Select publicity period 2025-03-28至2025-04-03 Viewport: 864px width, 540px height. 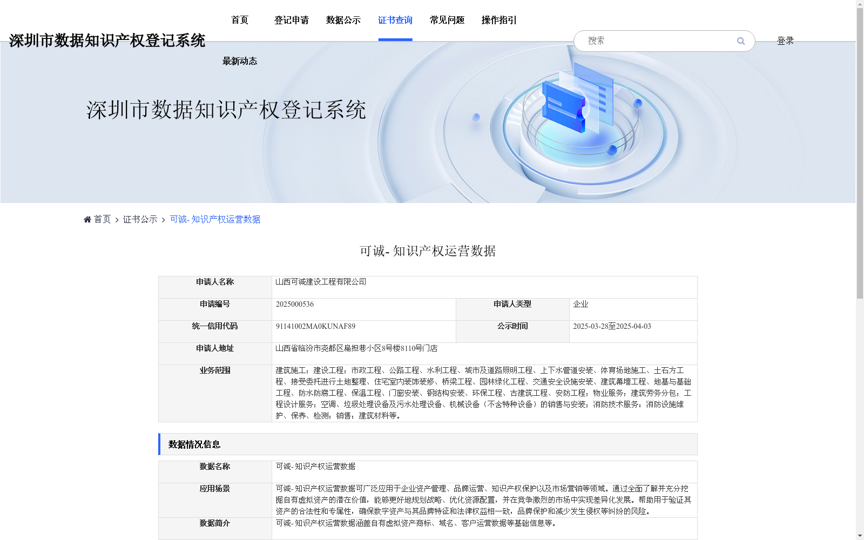[612, 326]
